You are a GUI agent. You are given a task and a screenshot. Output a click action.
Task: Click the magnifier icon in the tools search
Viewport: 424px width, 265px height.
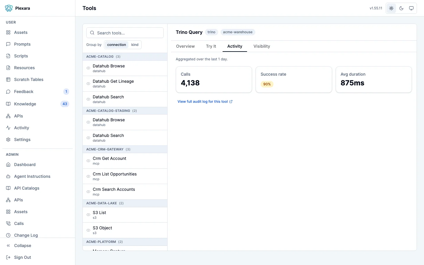pyautogui.click(x=92, y=33)
